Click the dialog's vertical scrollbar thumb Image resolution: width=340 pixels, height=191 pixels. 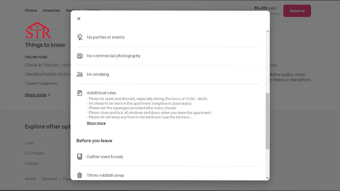pyautogui.click(x=267, y=121)
